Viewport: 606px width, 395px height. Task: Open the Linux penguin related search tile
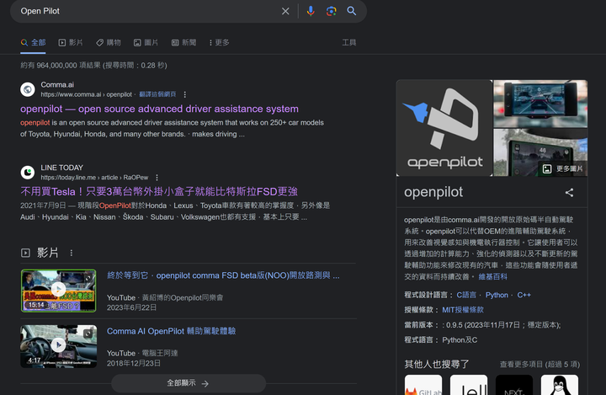coord(560,385)
